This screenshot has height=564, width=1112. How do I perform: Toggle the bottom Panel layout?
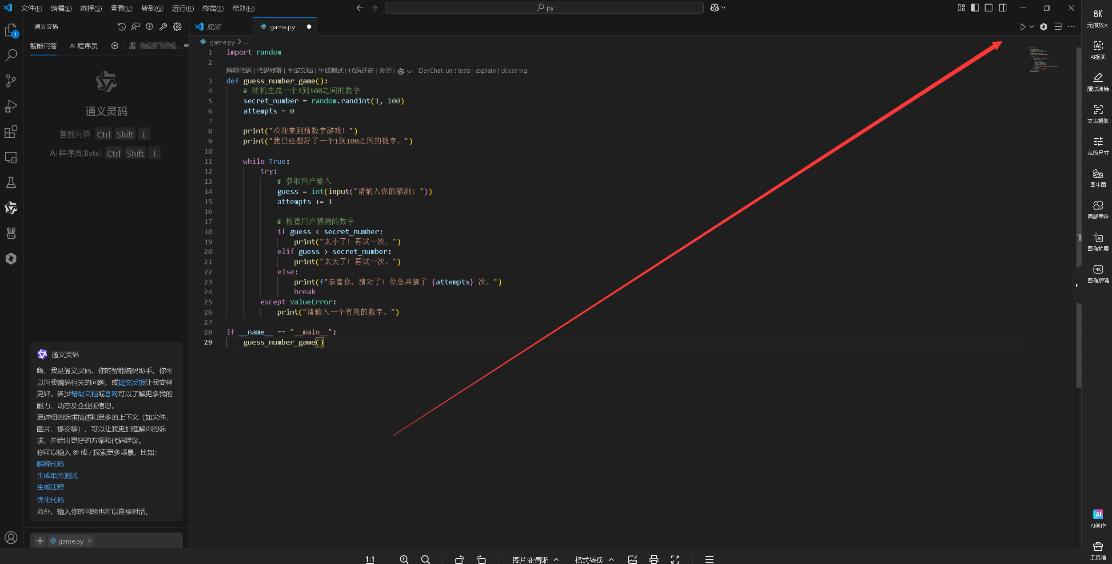point(988,8)
